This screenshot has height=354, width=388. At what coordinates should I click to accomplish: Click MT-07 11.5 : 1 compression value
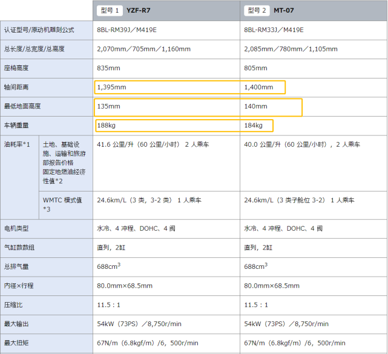[256, 304]
